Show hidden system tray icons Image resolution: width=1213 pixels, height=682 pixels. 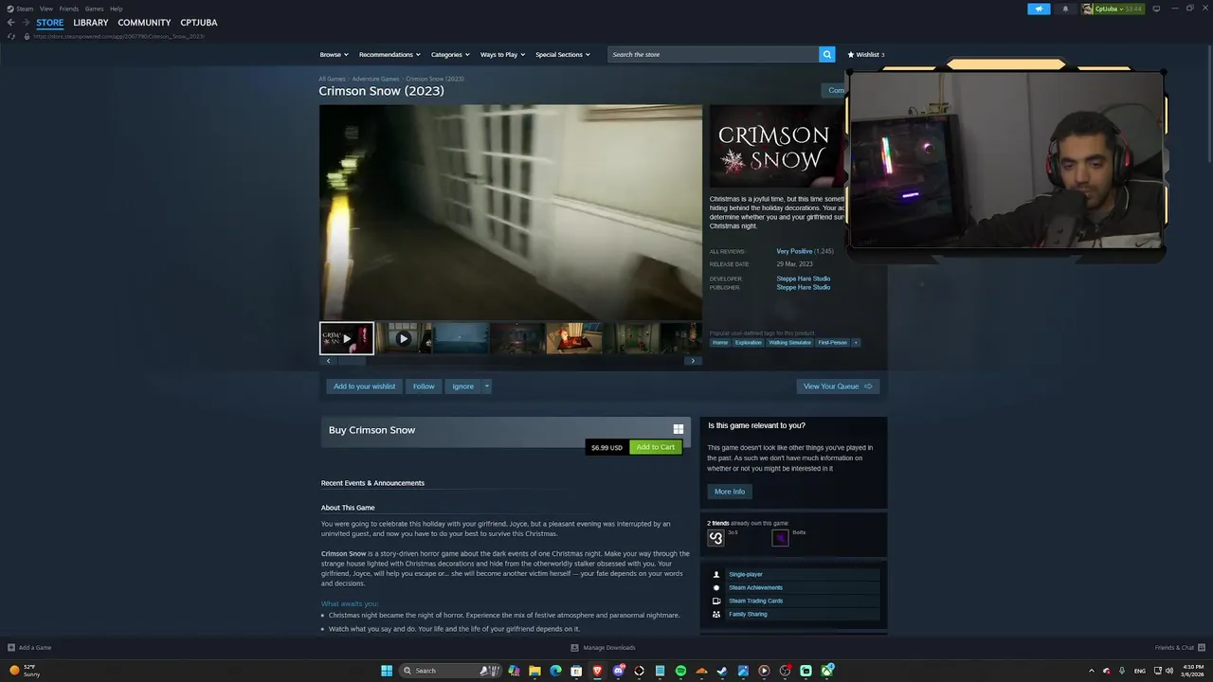(x=1091, y=671)
